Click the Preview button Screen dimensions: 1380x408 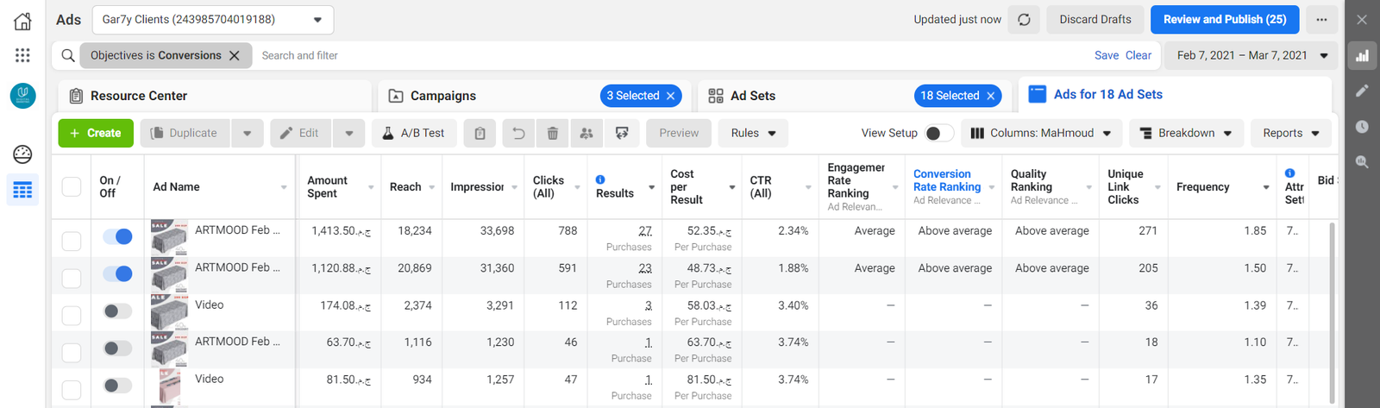click(x=679, y=133)
